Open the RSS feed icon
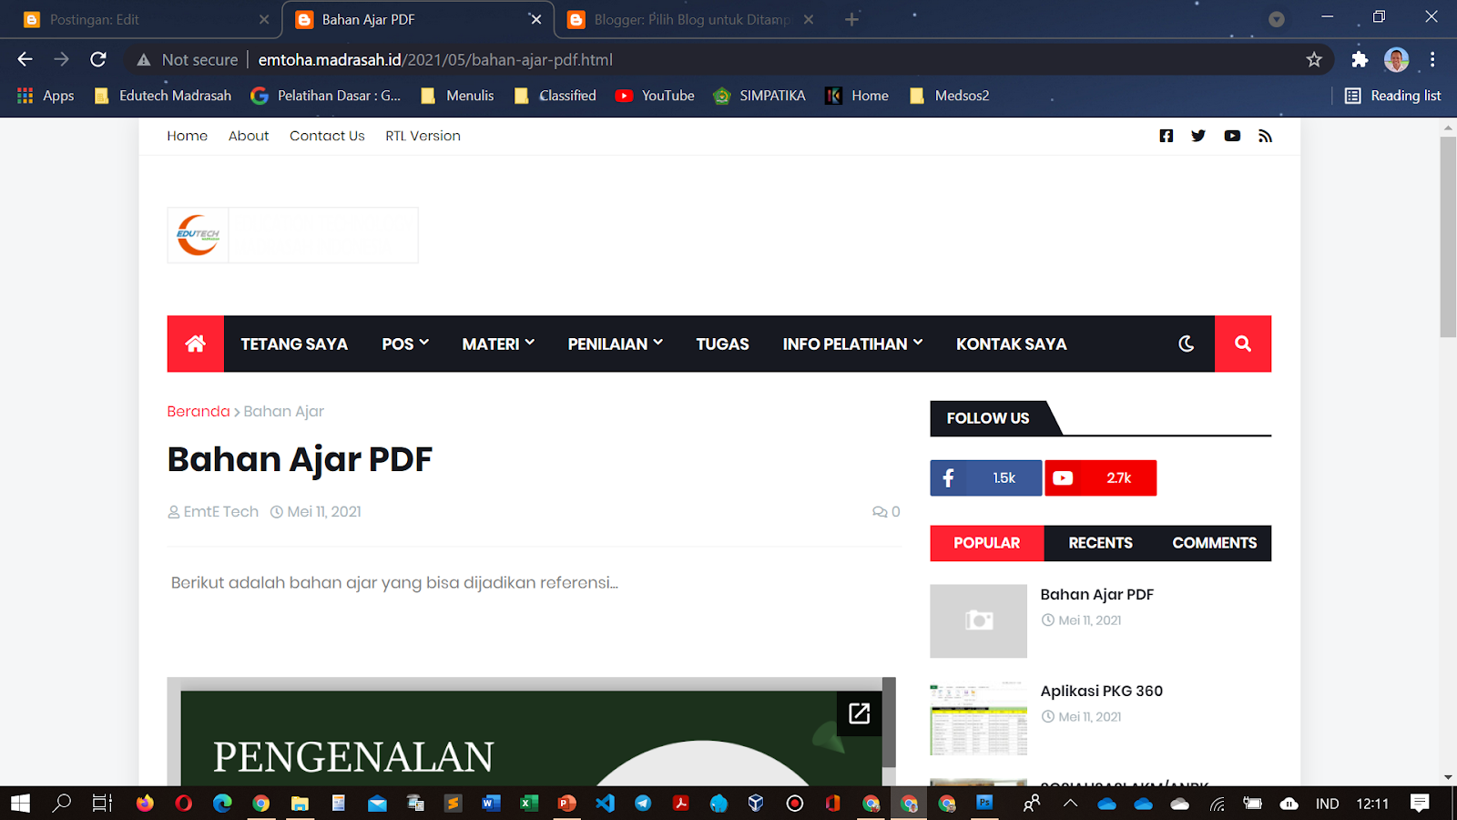Screen dimensions: 1457x820 tap(1265, 136)
